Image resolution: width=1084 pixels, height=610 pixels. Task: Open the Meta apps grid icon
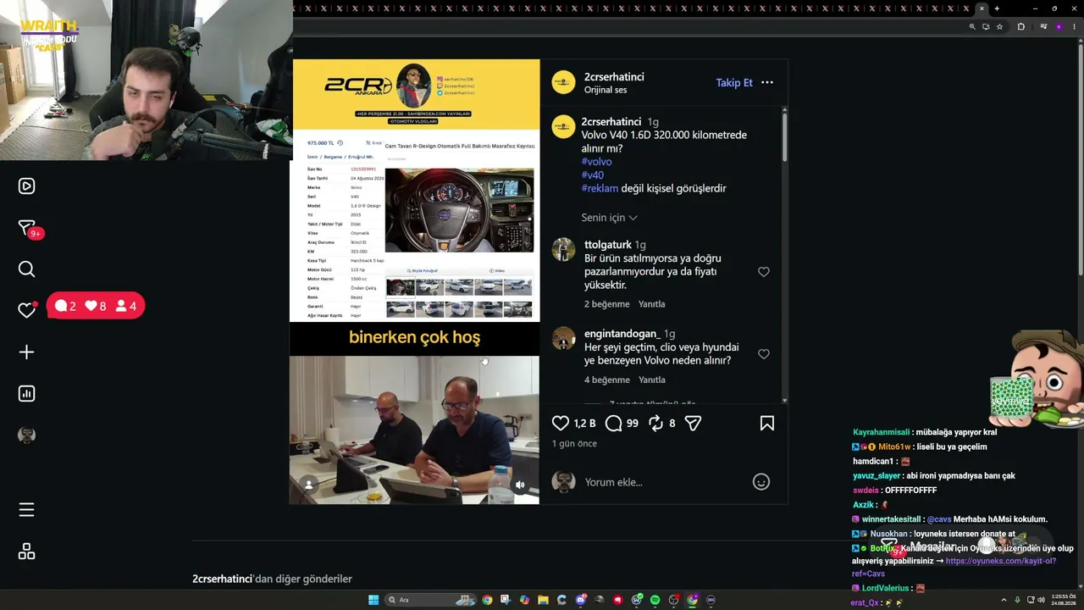(x=26, y=552)
